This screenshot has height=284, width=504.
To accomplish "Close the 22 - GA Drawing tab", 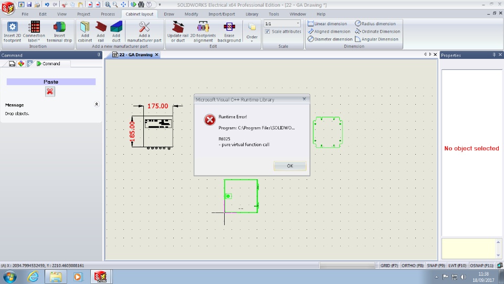I will [x=156, y=55].
